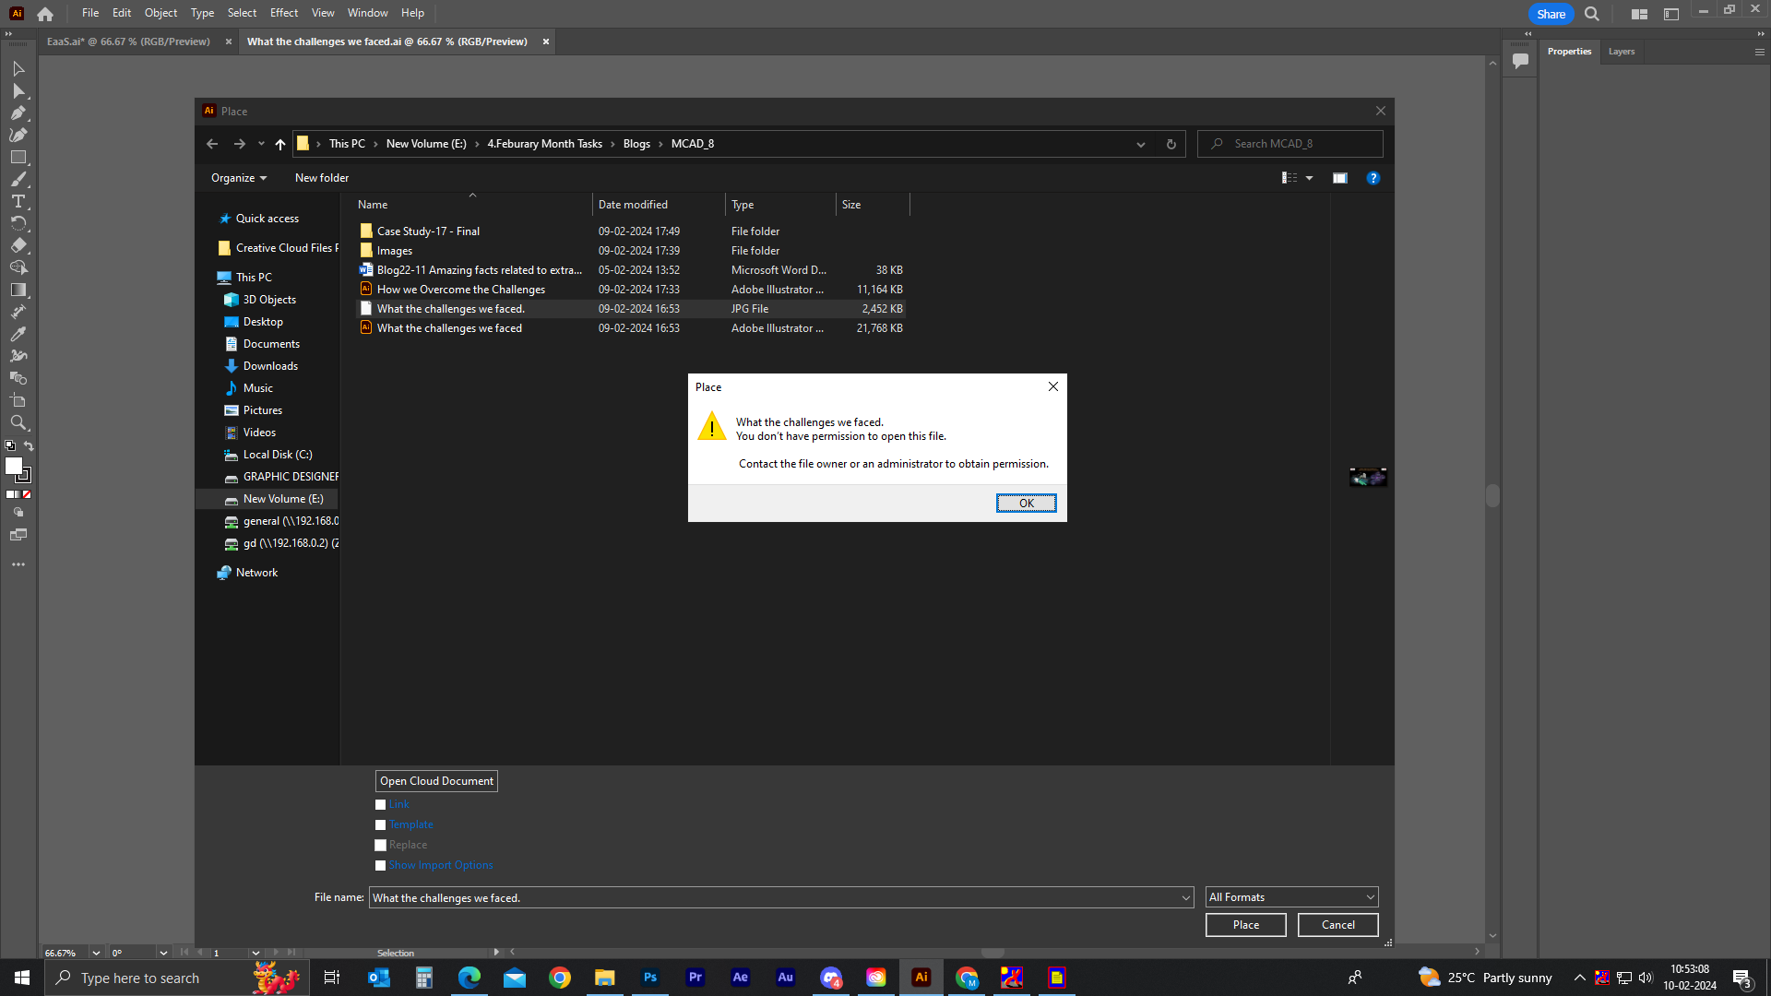Open the Help icon in the Place dialog
This screenshot has width=1771, height=996.
[1373, 177]
